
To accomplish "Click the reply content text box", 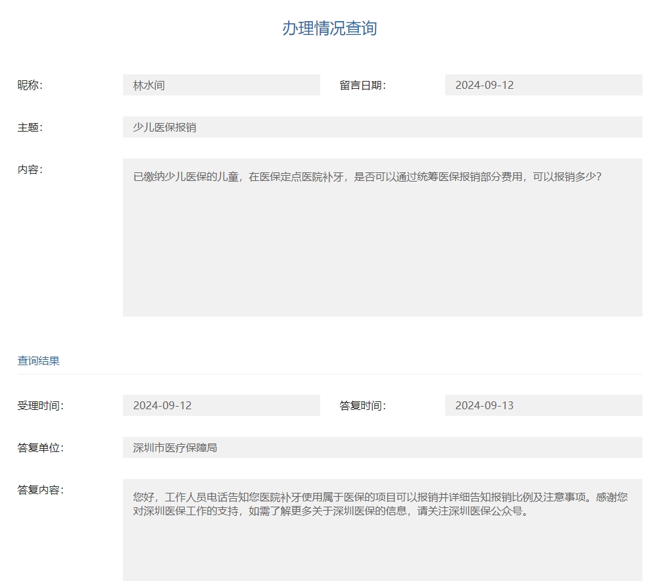I will (x=383, y=530).
